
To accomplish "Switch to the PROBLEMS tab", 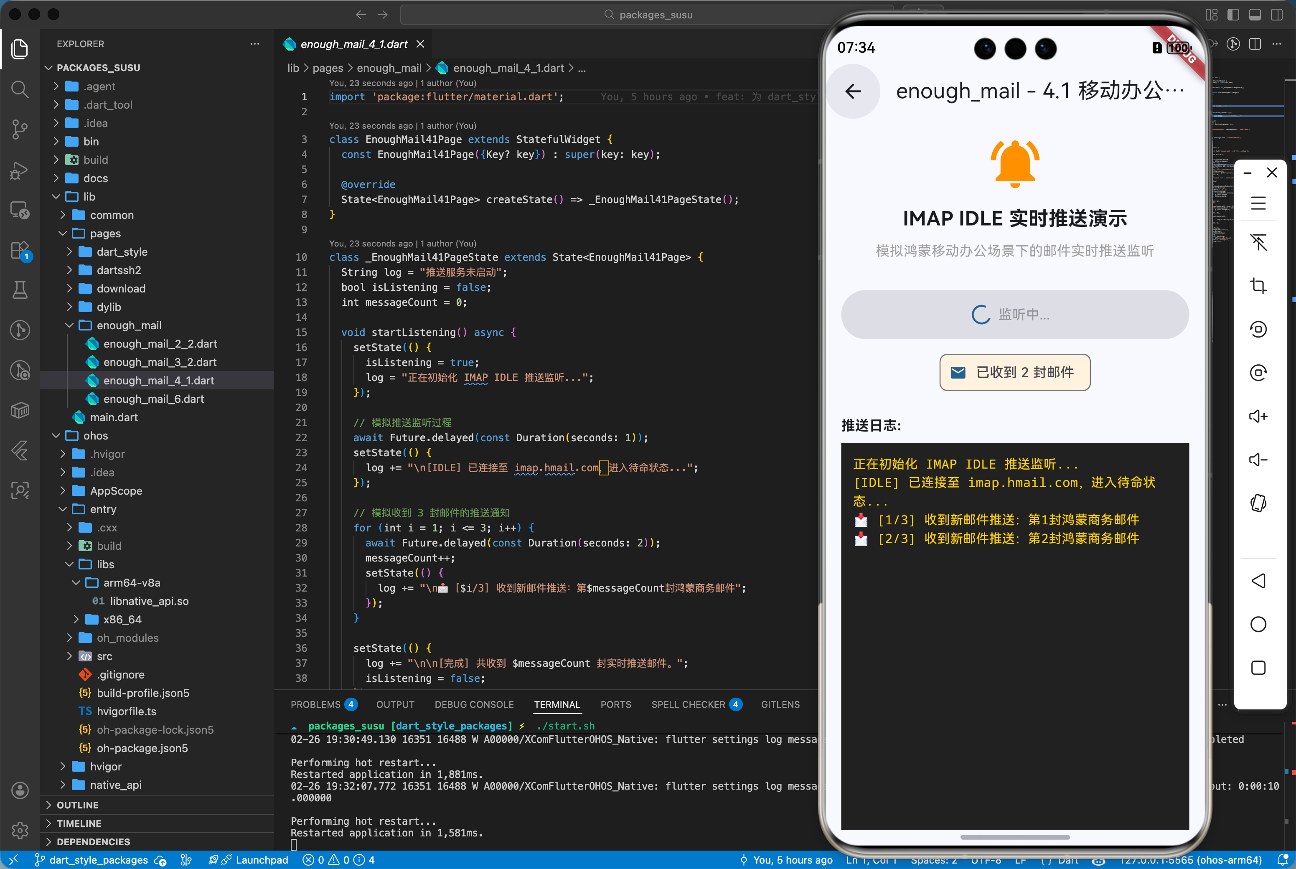I will click(315, 704).
